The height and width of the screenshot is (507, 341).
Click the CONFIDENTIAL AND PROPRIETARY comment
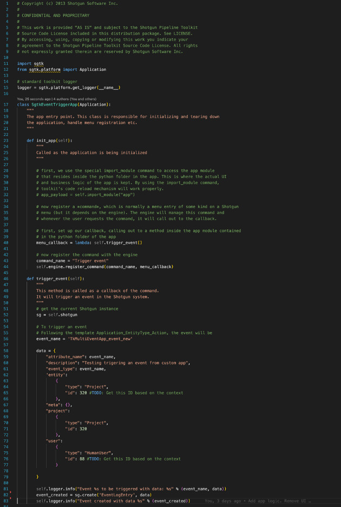53,16
